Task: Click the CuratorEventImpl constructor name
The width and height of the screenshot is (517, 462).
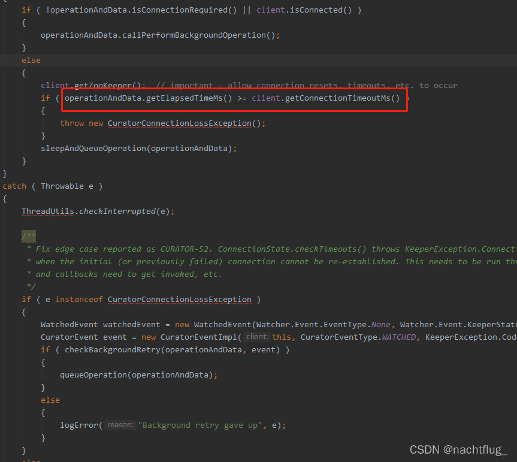Action: pos(199,337)
